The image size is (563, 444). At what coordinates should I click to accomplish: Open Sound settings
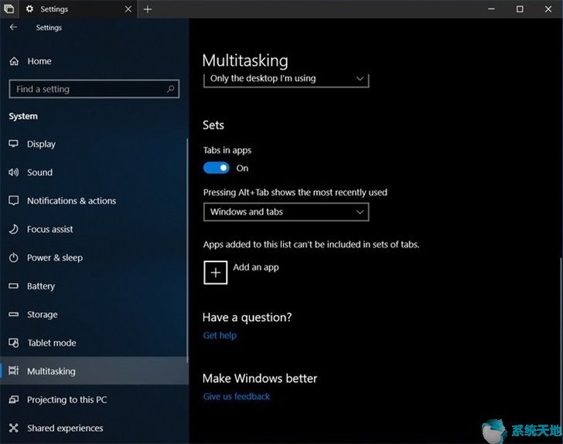94,172
